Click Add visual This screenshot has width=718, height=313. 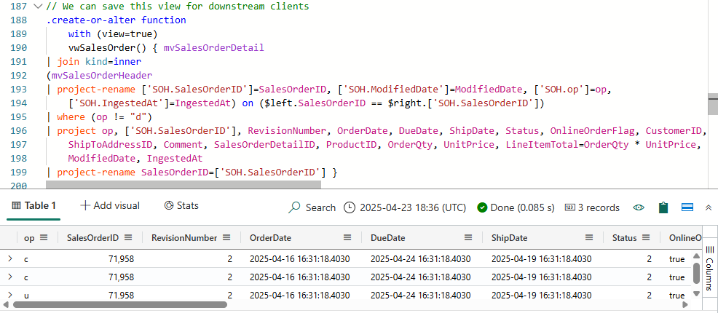(110, 206)
